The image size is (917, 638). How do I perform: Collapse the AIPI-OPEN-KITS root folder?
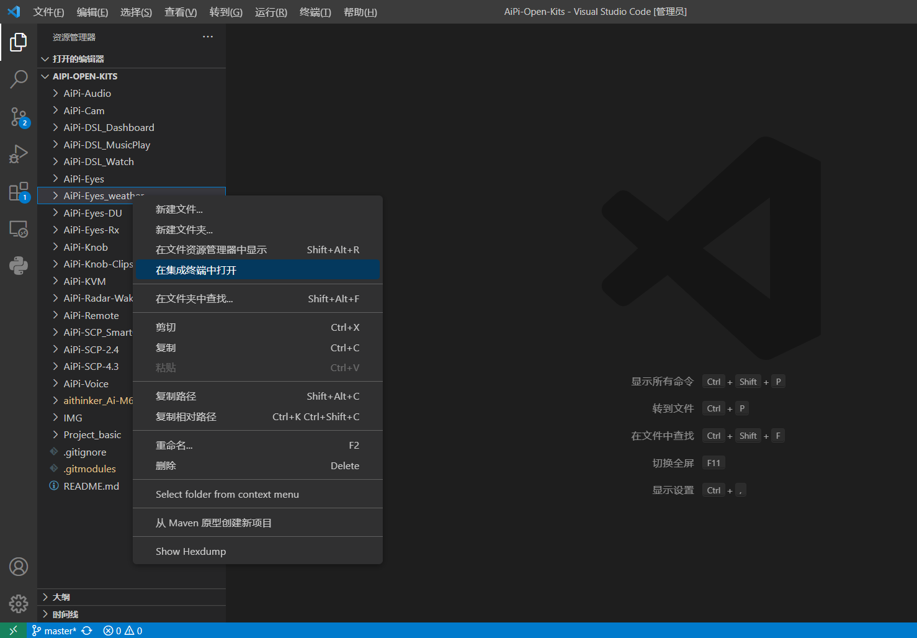click(x=45, y=76)
